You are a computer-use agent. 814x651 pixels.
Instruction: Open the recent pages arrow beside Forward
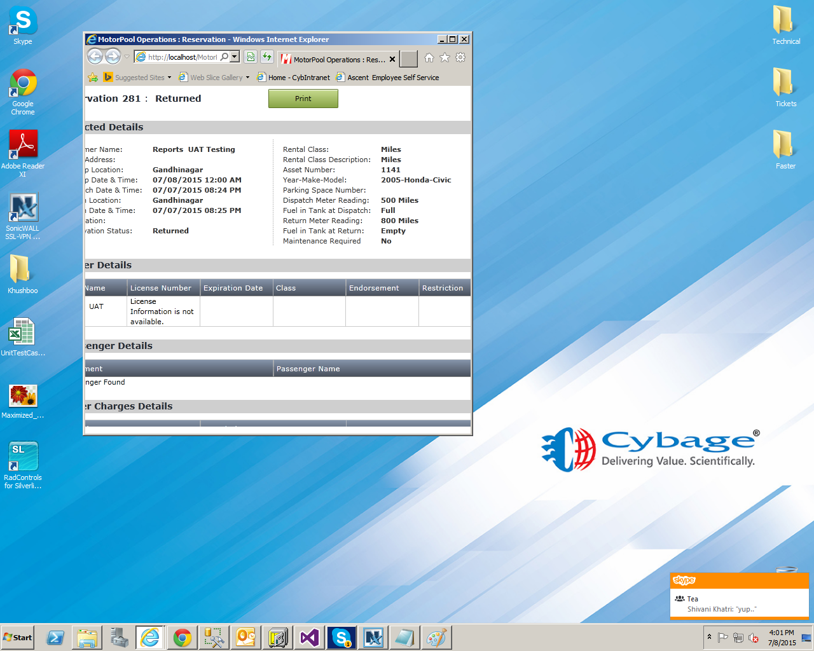click(x=127, y=57)
